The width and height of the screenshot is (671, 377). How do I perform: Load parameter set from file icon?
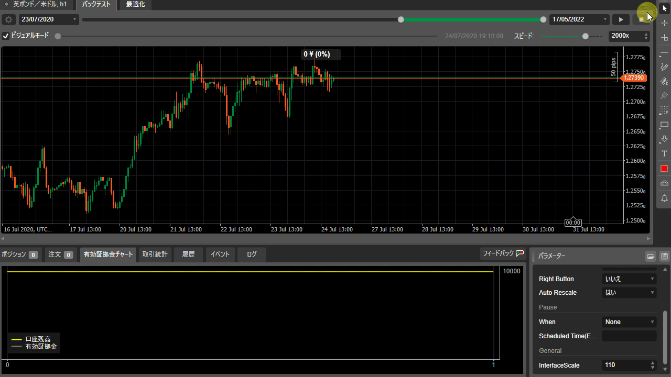point(650,256)
